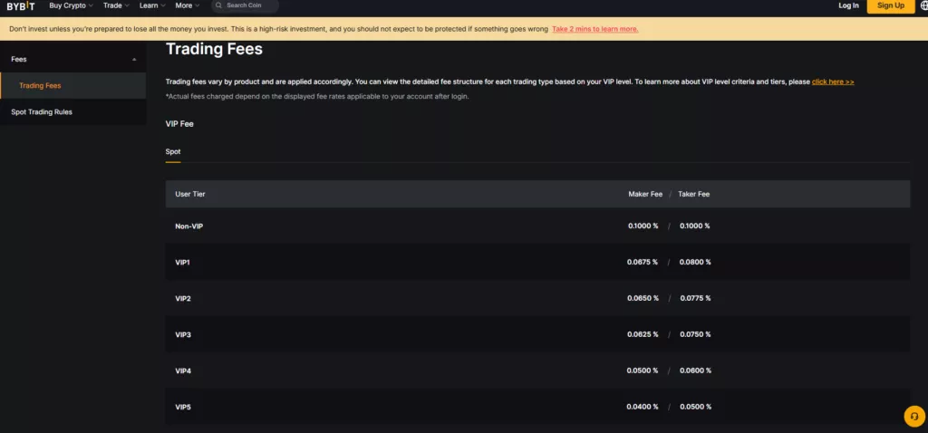The image size is (928, 433).
Task: Click the Sign Up button
Action: [x=891, y=6]
